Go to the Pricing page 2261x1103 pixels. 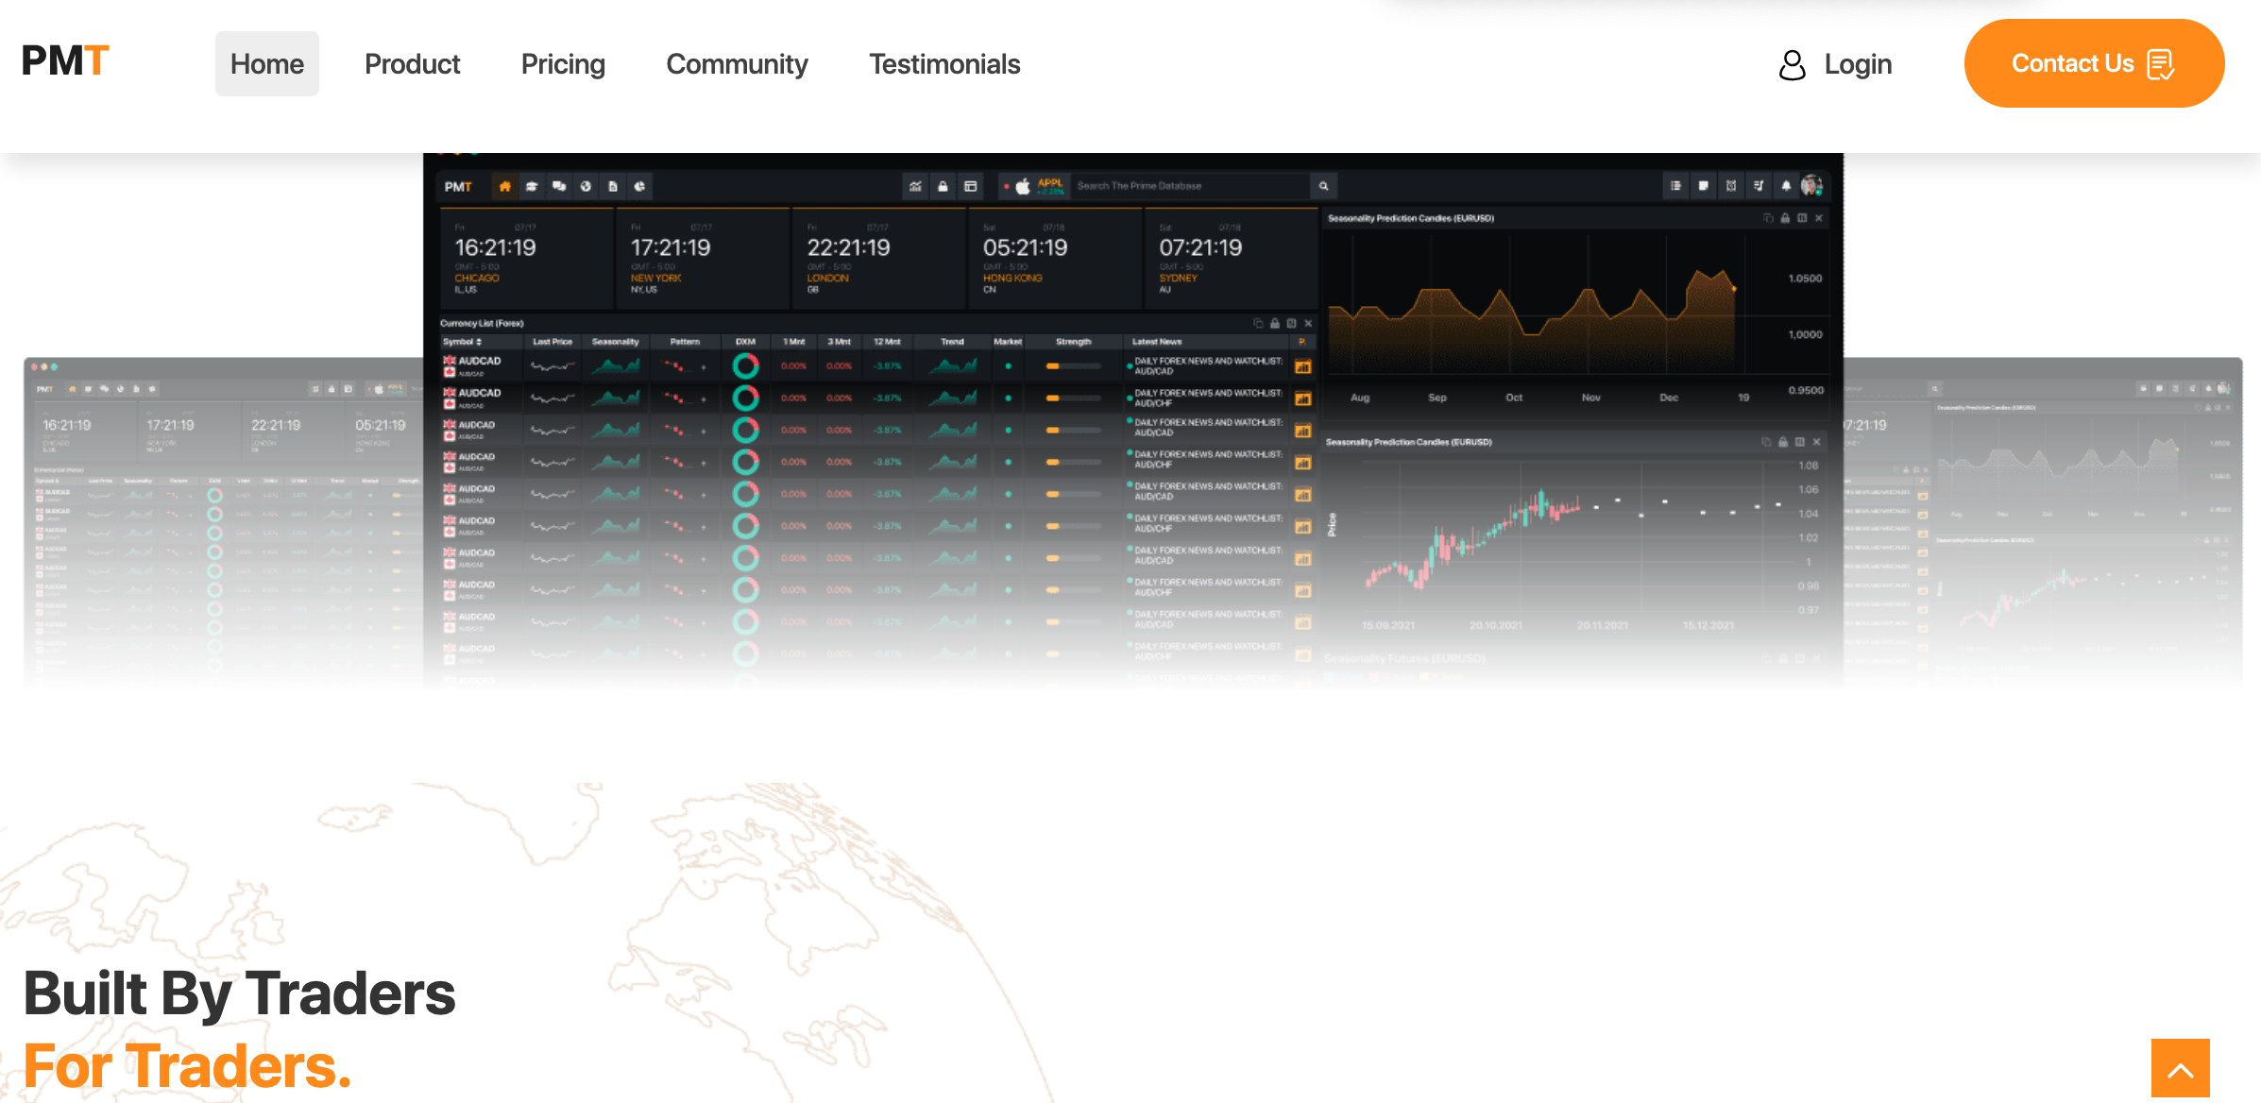point(563,64)
